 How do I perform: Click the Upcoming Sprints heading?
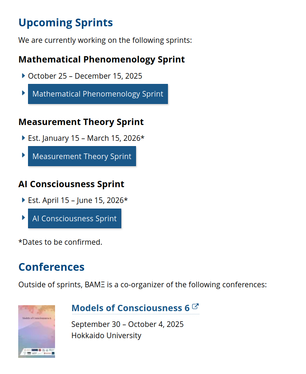66,22
